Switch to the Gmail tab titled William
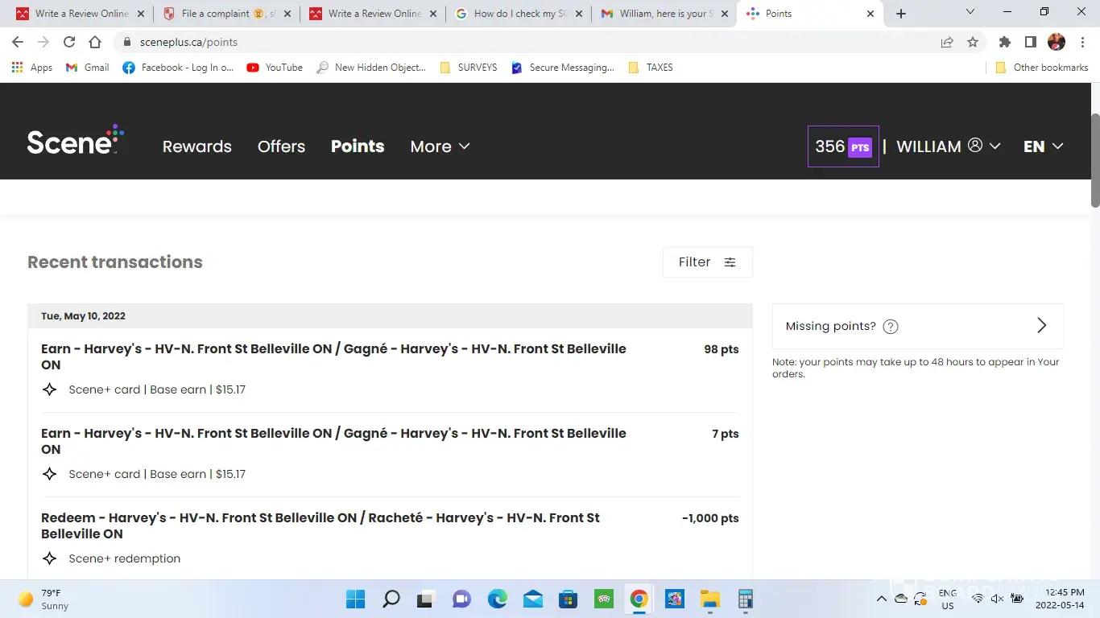The width and height of the screenshot is (1100, 618). pyautogui.click(x=662, y=14)
